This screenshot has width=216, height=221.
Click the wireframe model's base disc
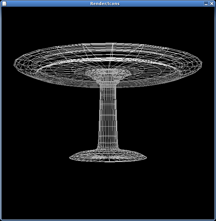[108, 156]
